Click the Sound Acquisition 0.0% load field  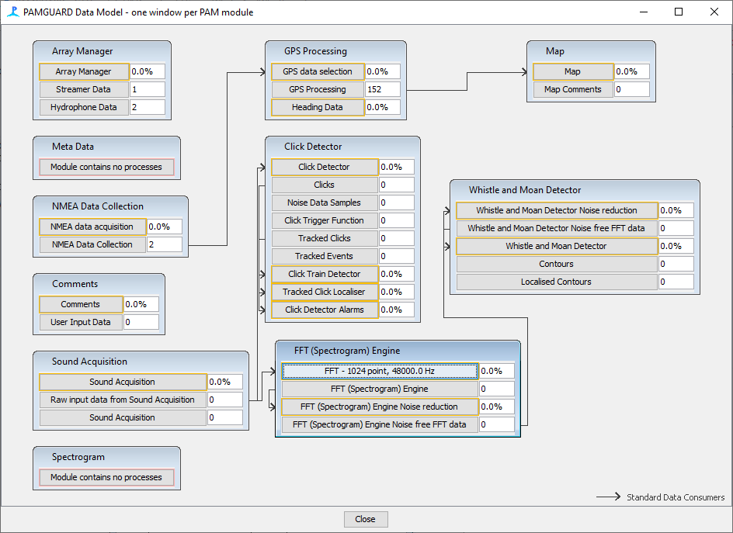click(x=225, y=382)
